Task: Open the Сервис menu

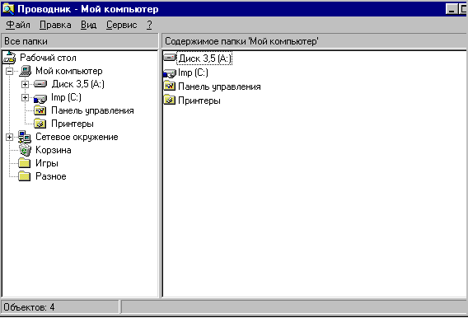Action: tap(121, 25)
